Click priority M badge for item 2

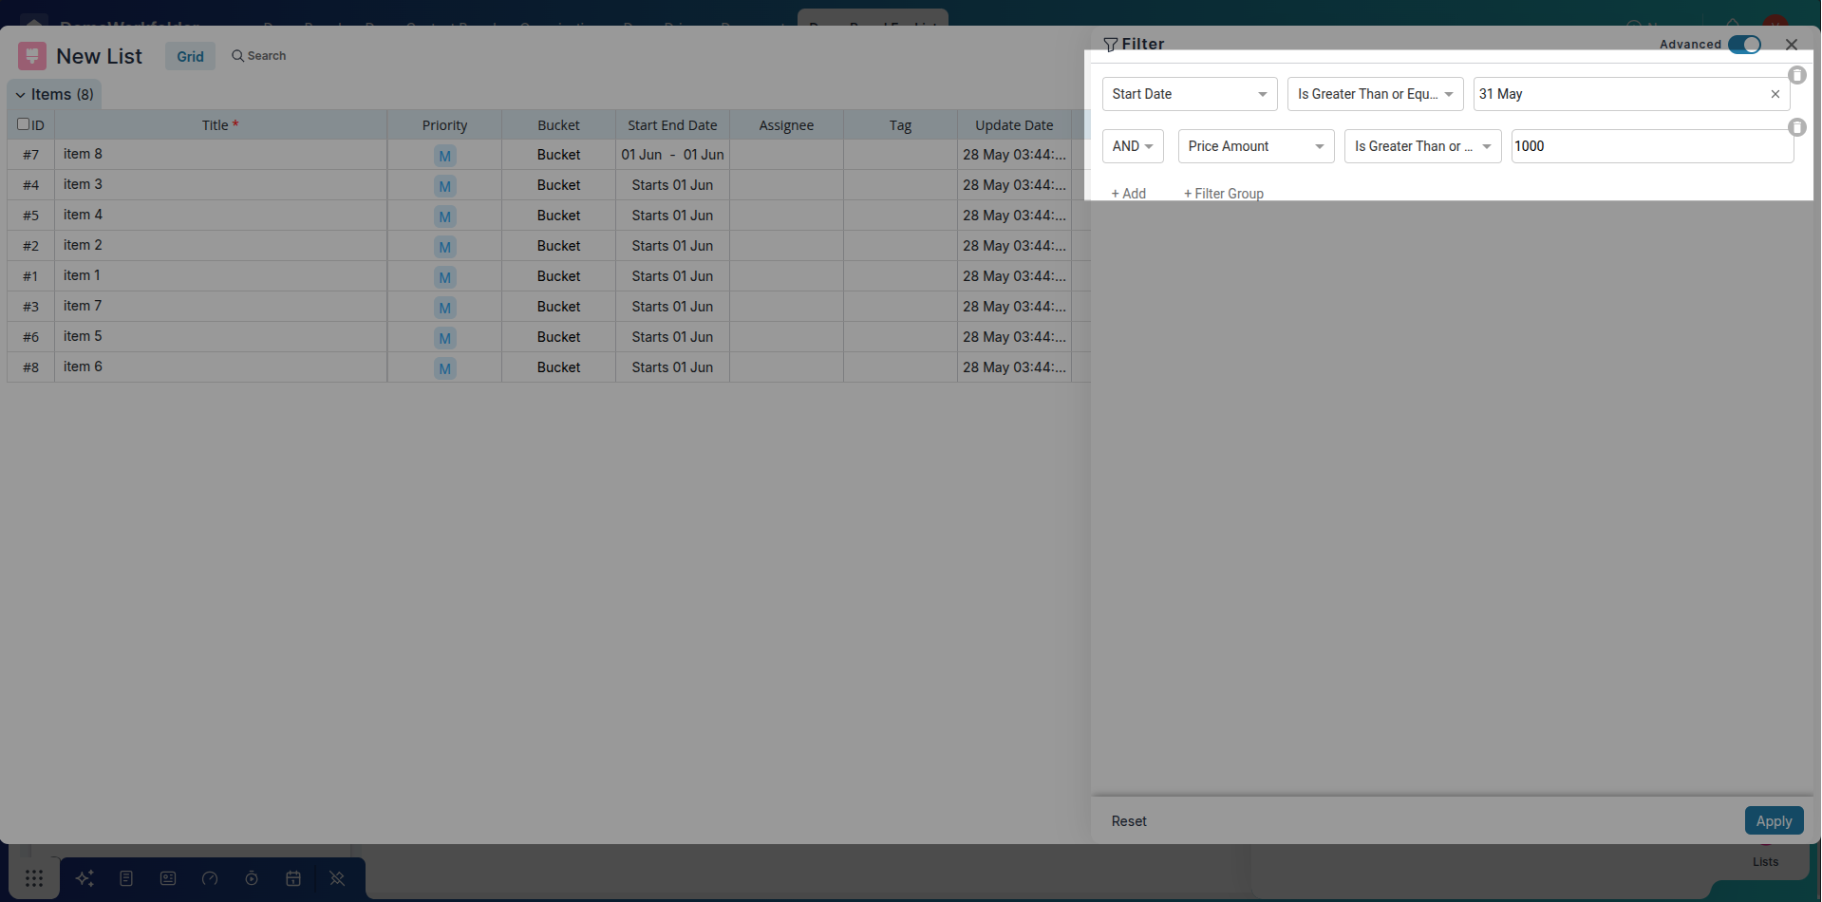tap(444, 247)
